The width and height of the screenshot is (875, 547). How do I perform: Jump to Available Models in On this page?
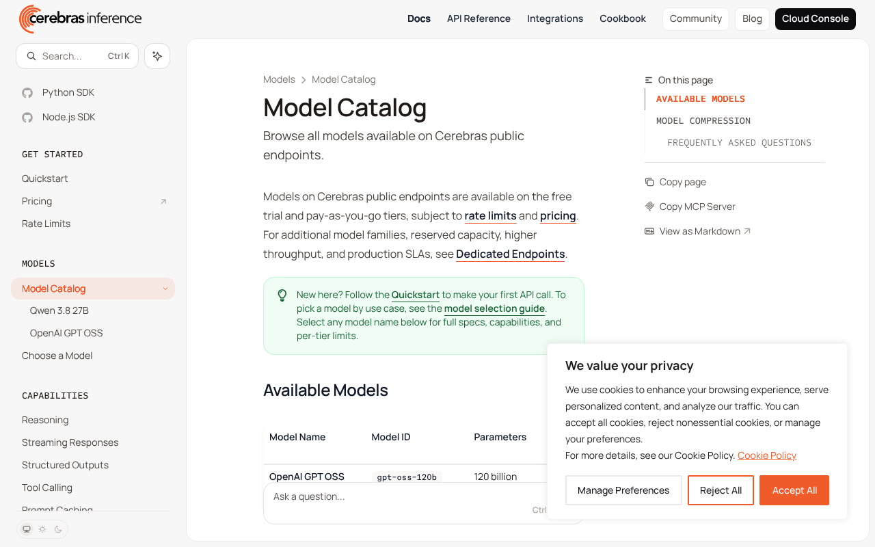coord(701,99)
